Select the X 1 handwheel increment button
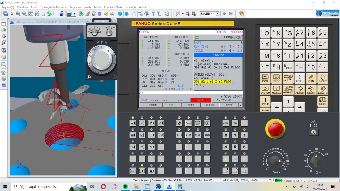This screenshot has height=191, width=340. pos(179,135)
